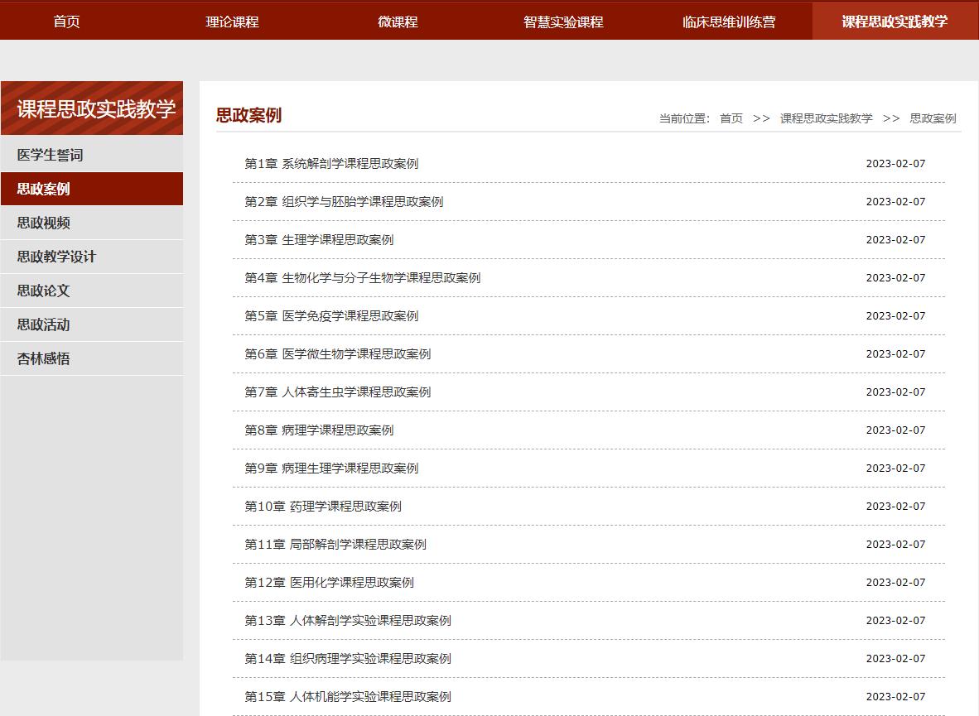This screenshot has width=979, height=716.
Task: Select 课程思政实践教学 top navigation tab
Action: 895,22
